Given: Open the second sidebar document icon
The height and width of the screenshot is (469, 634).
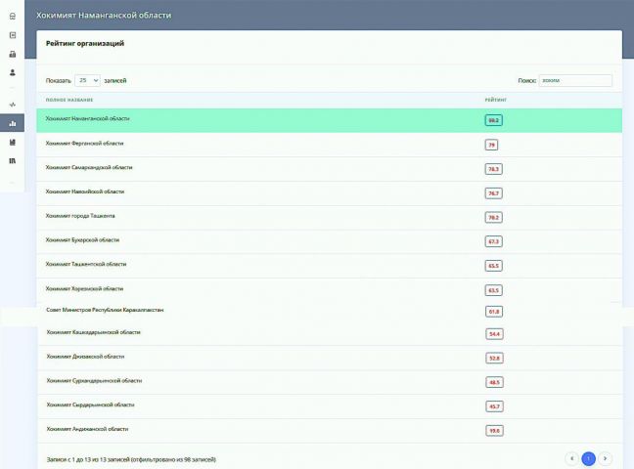Looking at the screenshot, I should (x=12, y=35).
